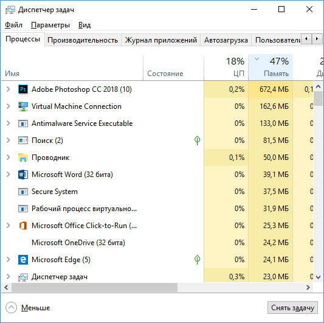The image size is (324, 323).
Task: Select the Antimalware Service Executable icon
Action: tap(23, 123)
